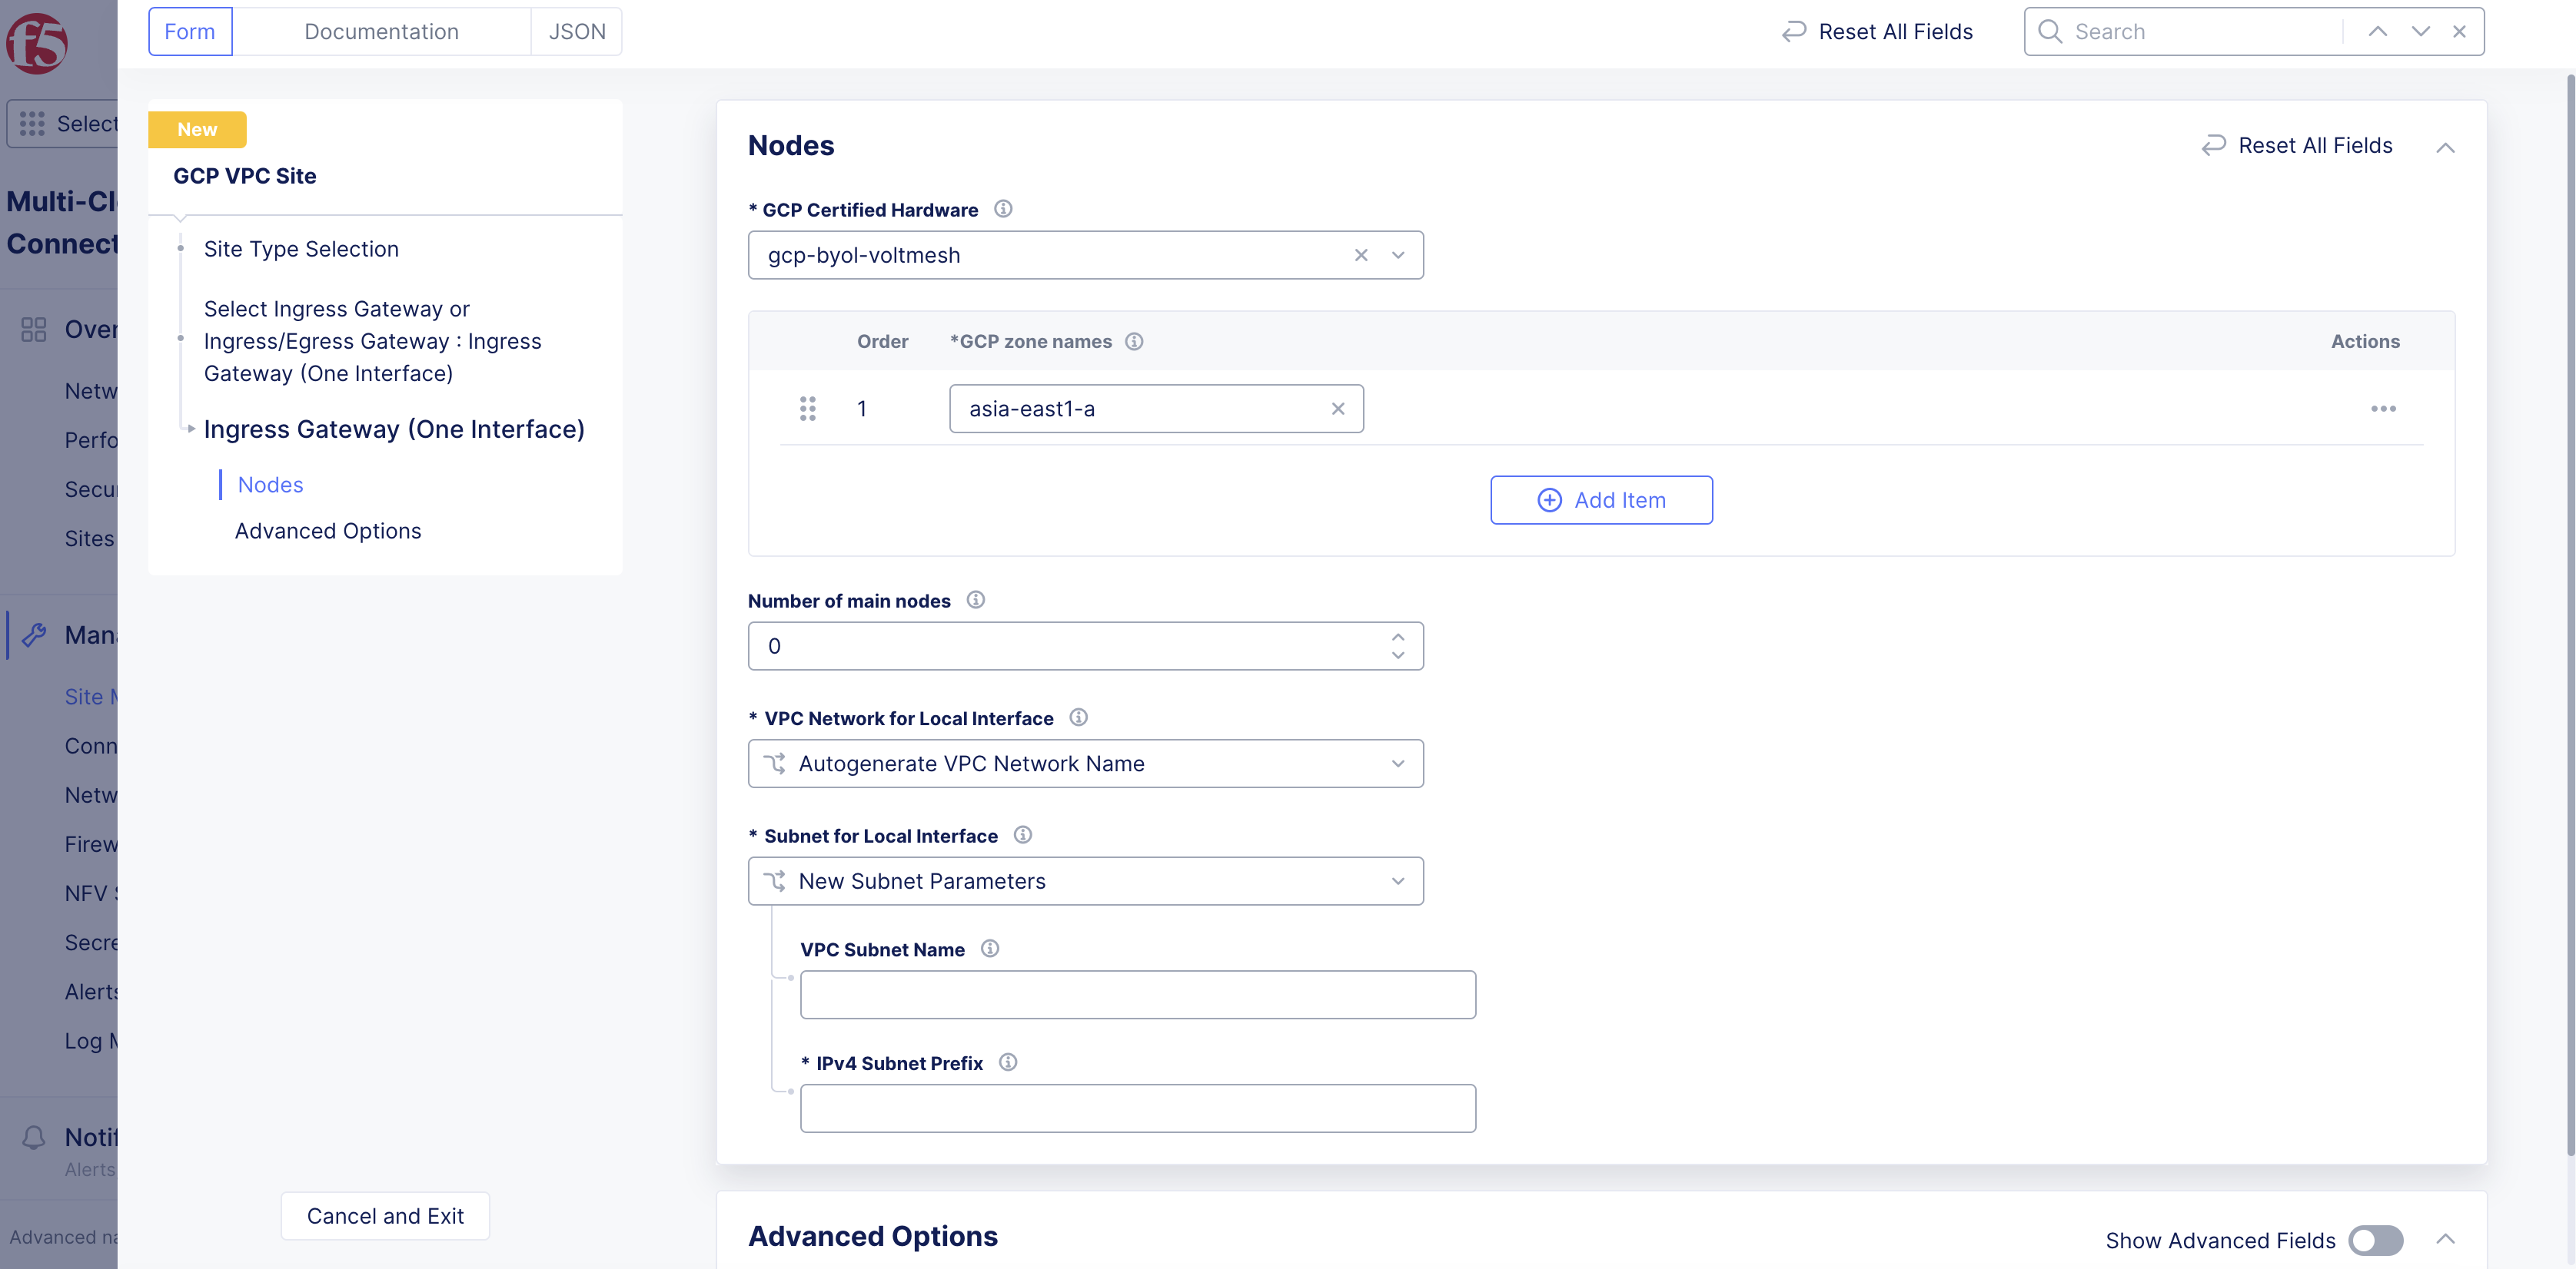The width and height of the screenshot is (2576, 1269).
Task: Click the Add Item button
Action: click(1601, 499)
